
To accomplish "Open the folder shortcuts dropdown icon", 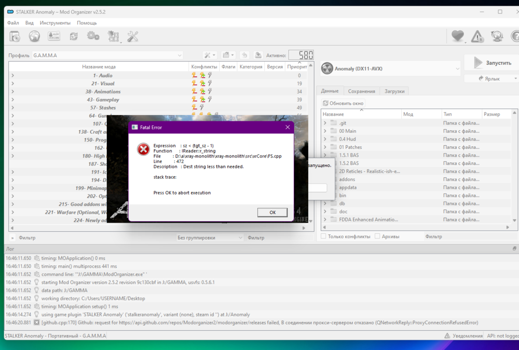I will tap(228, 55).
